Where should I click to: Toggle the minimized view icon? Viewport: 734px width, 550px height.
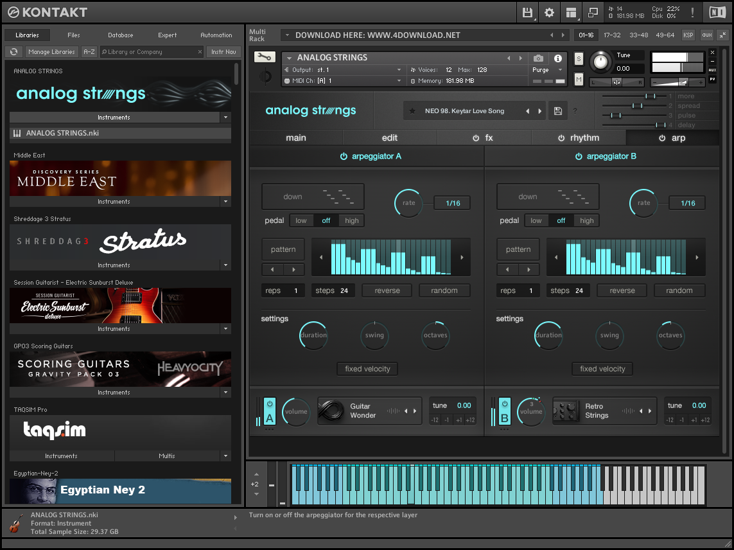tap(593, 13)
